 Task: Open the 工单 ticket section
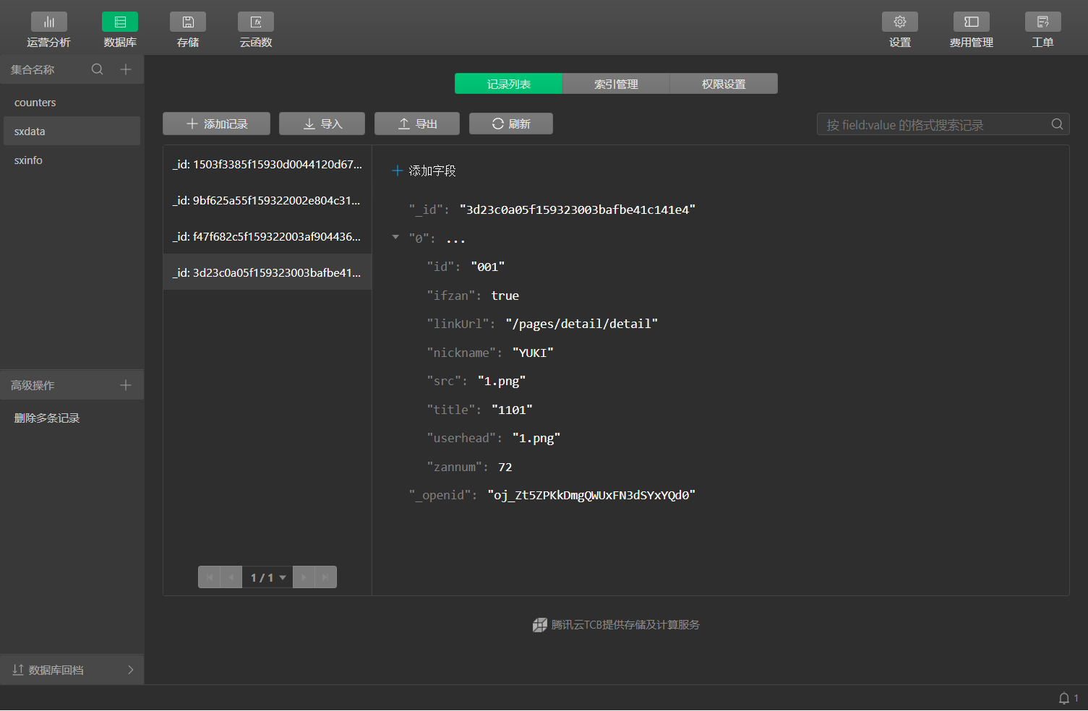tap(1043, 30)
